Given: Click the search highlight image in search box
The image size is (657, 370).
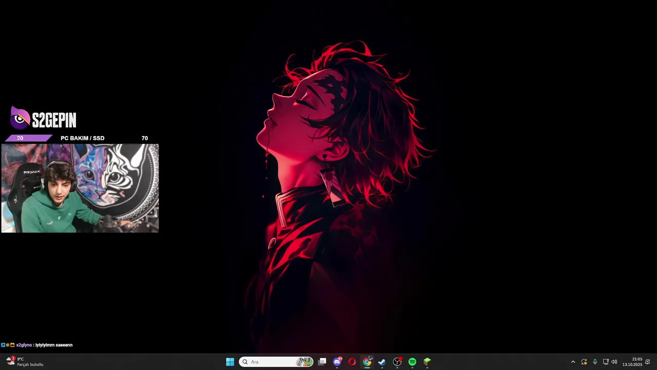Looking at the screenshot, I should (304, 362).
